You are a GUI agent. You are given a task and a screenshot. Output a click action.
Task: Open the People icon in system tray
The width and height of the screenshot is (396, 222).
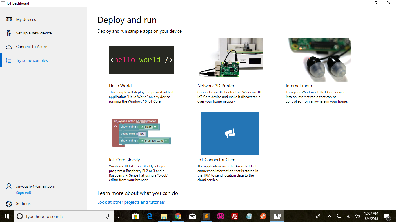pos(318,216)
